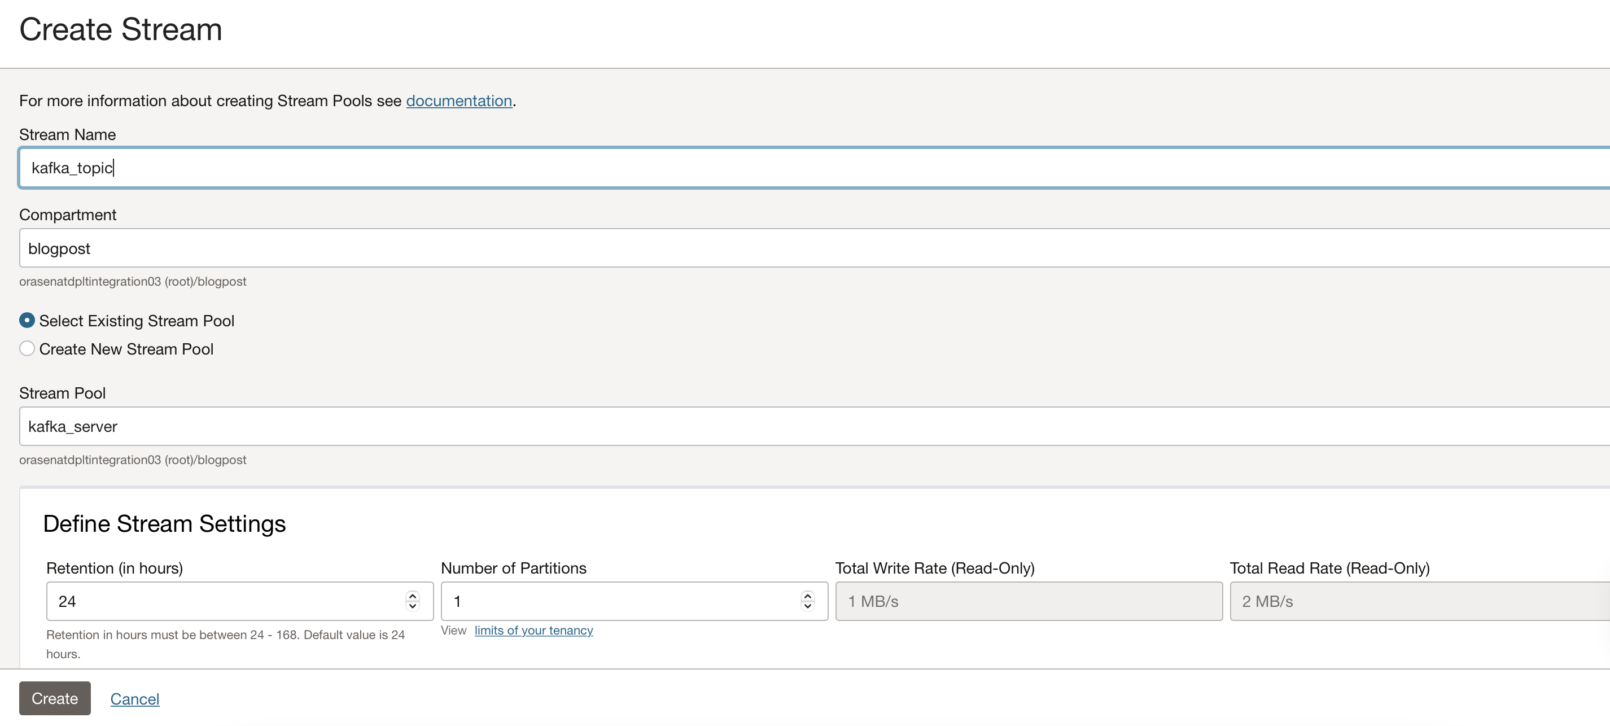Decrease retention hours using the down stepper arrow
Screen dimensions: 1610x726
pos(412,606)
